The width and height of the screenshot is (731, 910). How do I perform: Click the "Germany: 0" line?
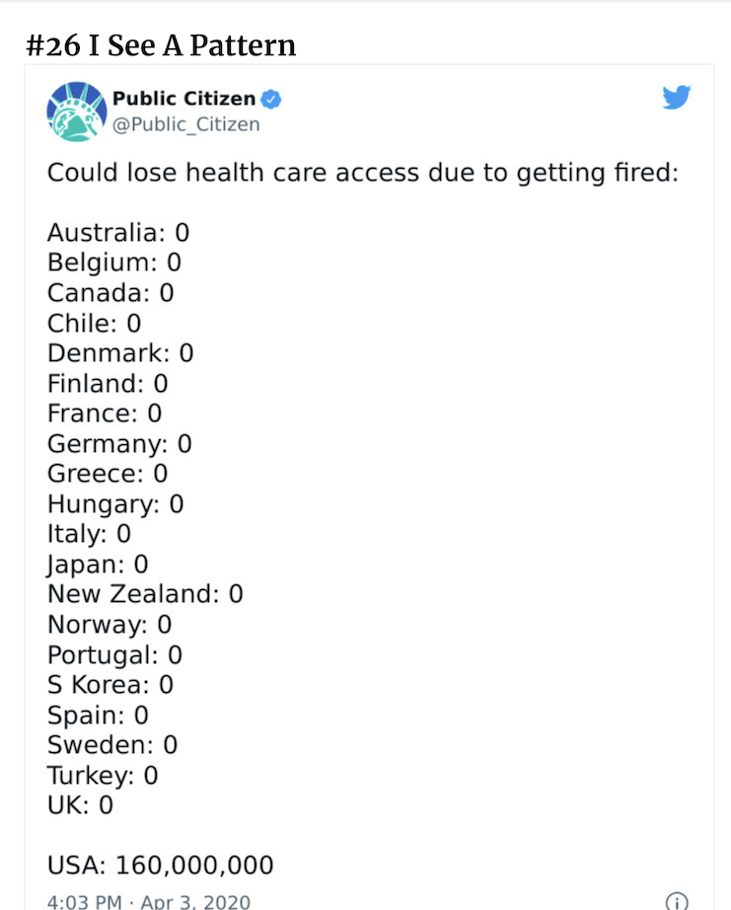[x=119, y=444]
